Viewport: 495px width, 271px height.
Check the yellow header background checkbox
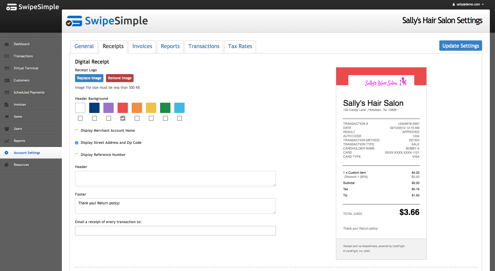pyautogui.click(x=151, y=118)
